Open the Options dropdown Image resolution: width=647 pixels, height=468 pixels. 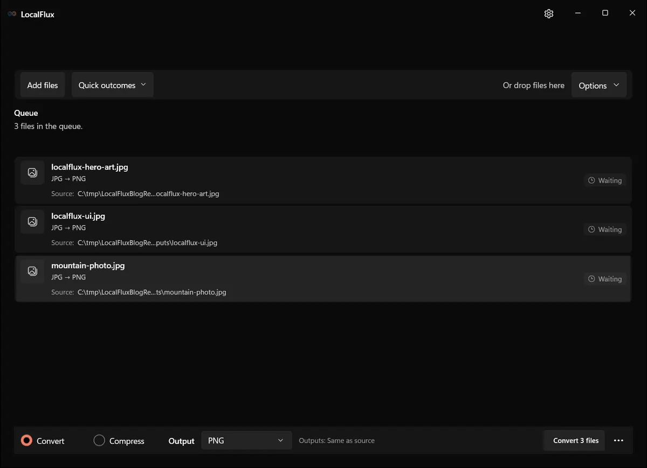point(599,86)
